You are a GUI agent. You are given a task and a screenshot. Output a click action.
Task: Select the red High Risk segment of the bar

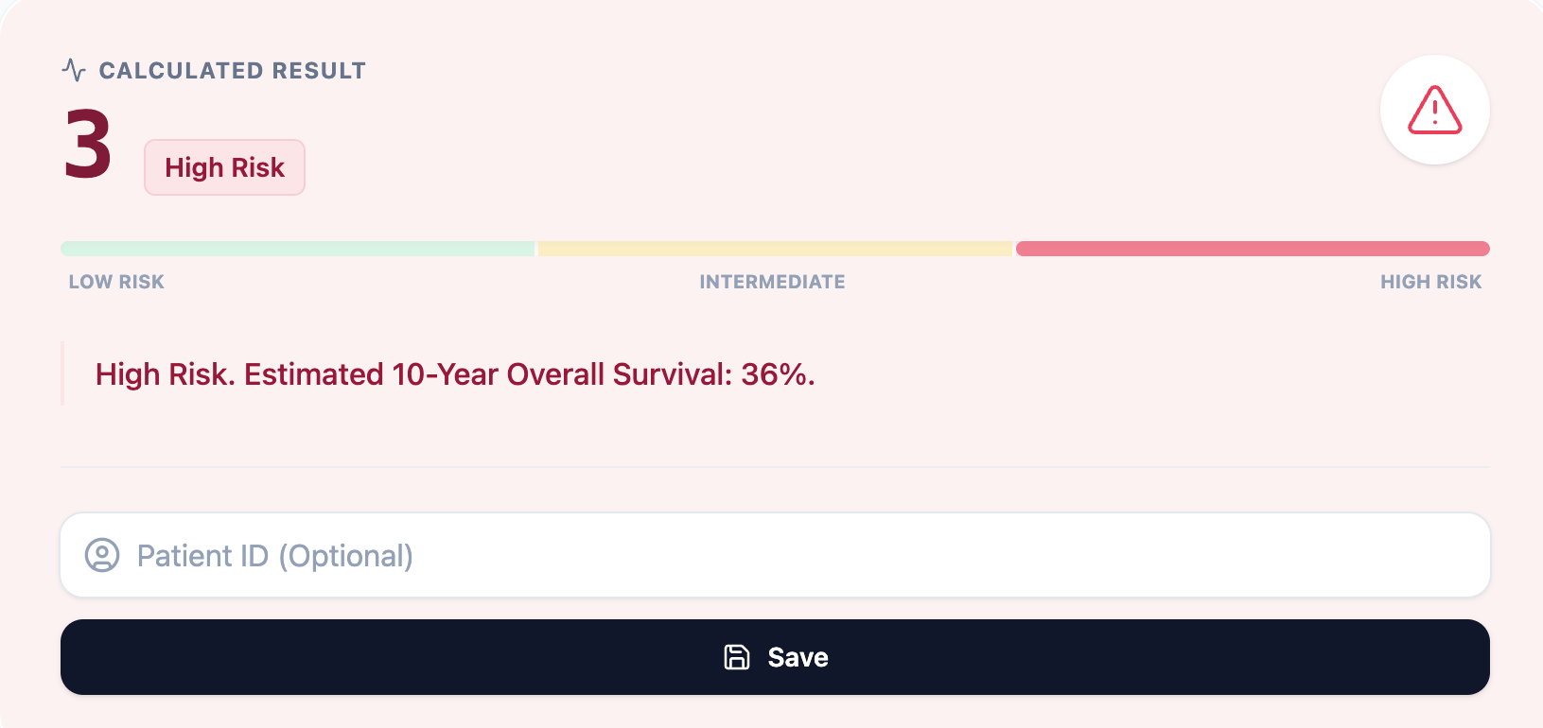(1251, 248)
